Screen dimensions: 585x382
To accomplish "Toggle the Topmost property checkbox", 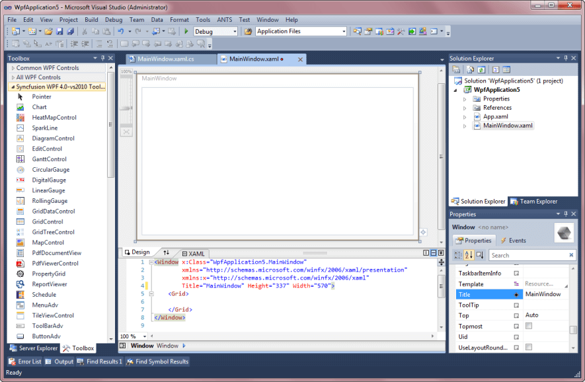I will 529,326.
